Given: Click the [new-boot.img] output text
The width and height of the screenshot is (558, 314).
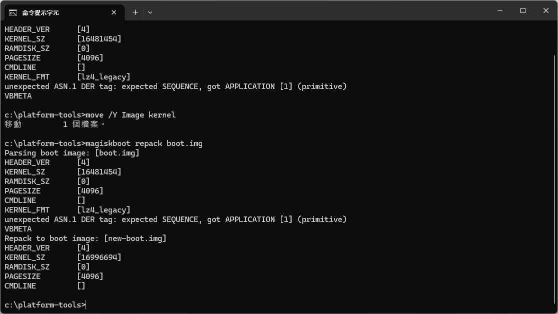Looking at the screenshot, I should [x=135, y=238].
